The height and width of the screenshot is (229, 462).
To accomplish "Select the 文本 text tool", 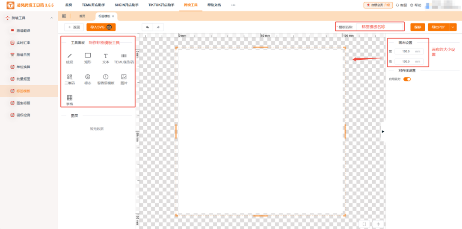I will (106, 58).
